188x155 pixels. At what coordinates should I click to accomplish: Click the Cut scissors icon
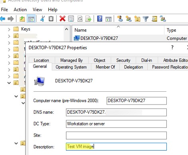pyautogui.click(x=42, y=19)
